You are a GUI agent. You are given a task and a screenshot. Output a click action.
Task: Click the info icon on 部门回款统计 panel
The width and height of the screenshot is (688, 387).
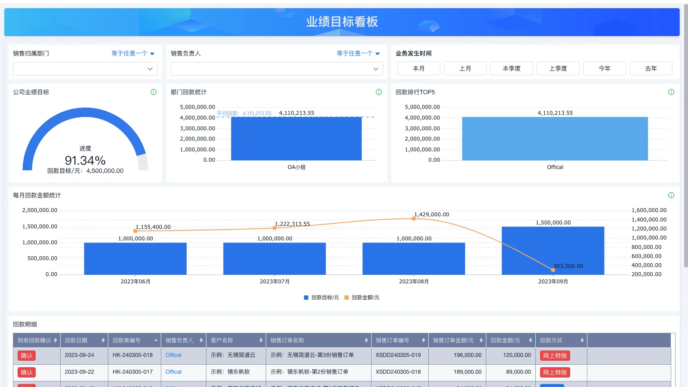point(378,92)
